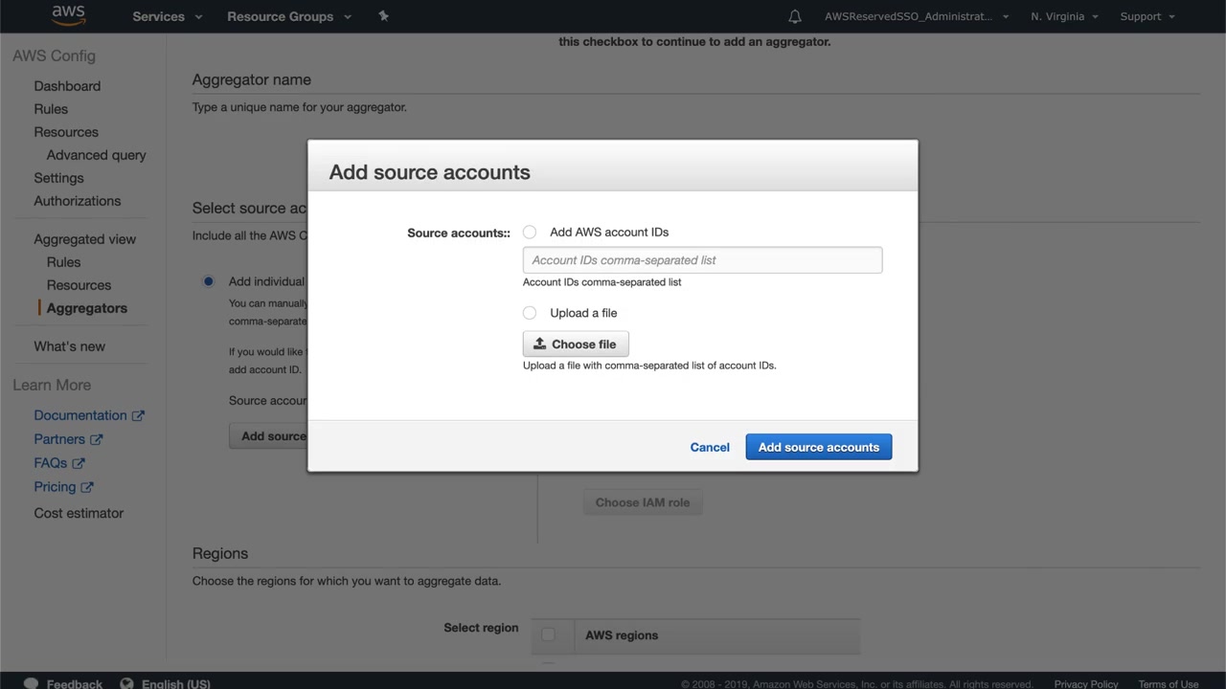This screenshot has width=1226, height=689.
Task: Open Advanced query in the sidebar
Action: [x=97, y=155]
